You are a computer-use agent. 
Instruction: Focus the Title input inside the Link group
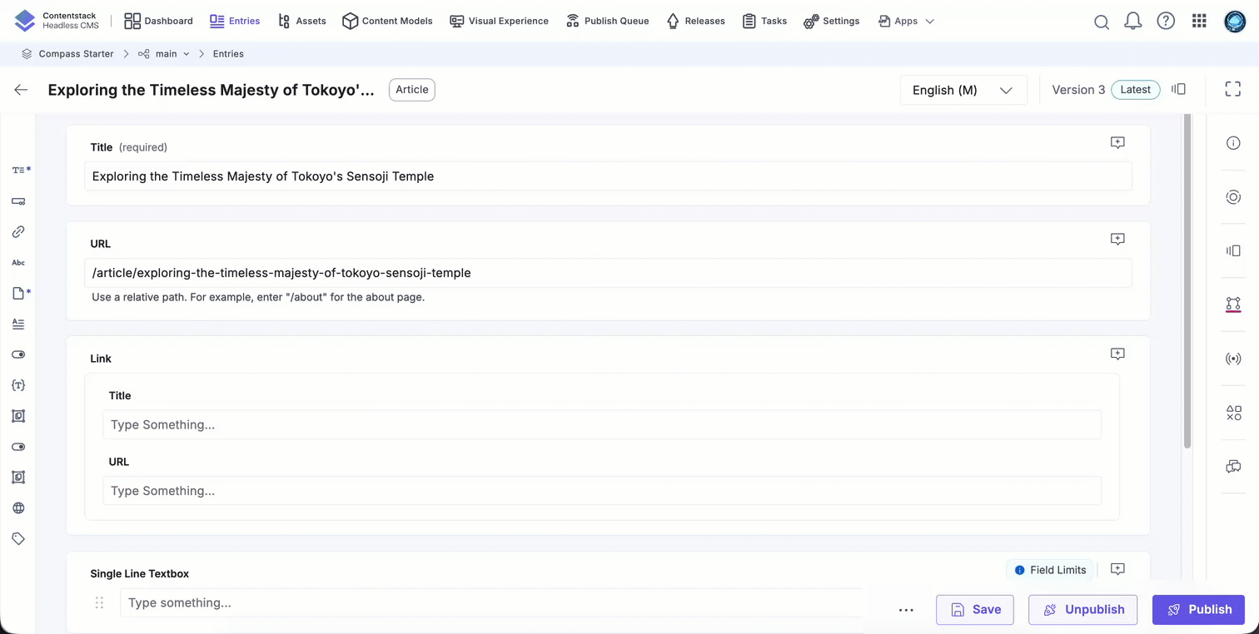pyautogui.click(x=602, y=424)
